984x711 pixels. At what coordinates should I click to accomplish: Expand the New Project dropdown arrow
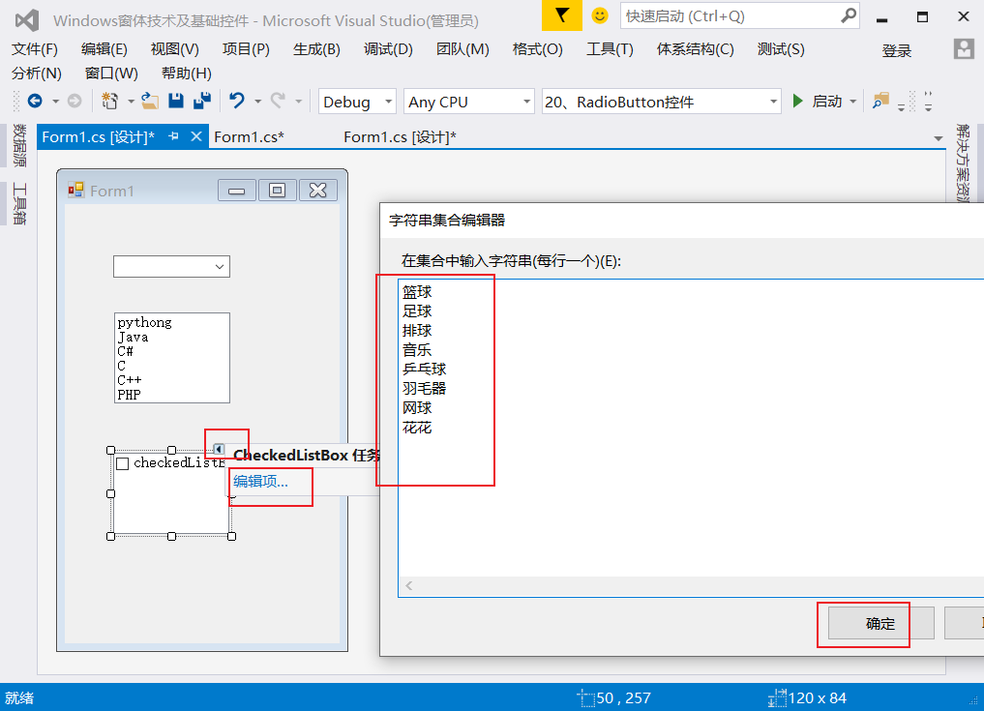click(x=131, y=102)
